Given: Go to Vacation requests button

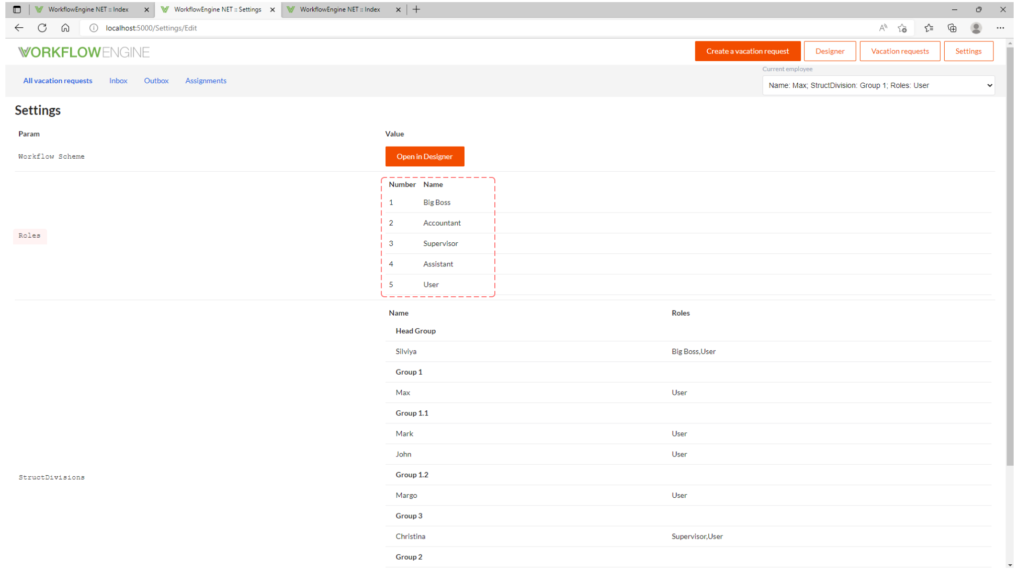Looking at the screenshot, I should pyautogui.click(x=900, y=51).
